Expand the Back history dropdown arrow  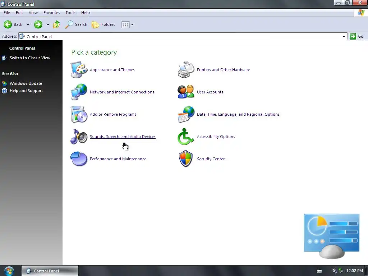[28, 25]
